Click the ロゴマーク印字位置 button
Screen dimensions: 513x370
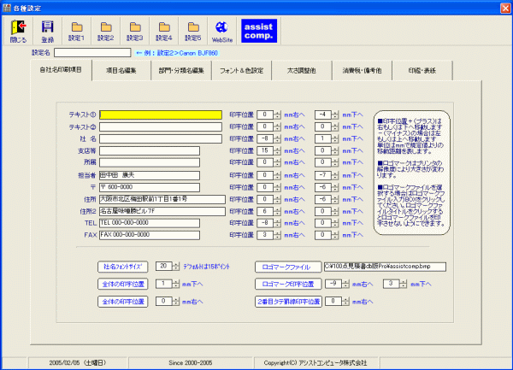click(x=288, y=284)
